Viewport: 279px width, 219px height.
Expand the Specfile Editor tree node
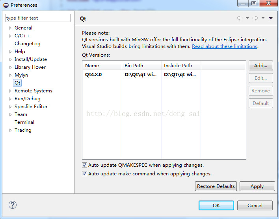pyautogui.click(x=10, y=107)
